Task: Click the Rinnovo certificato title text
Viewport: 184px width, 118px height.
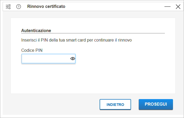Action: point(46,7)
